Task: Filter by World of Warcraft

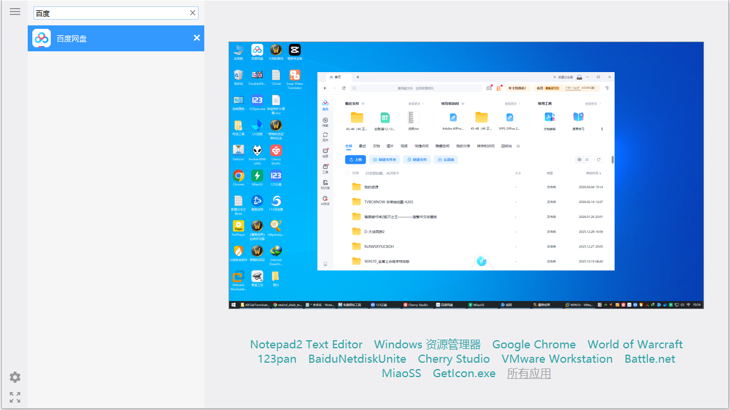Action: coord(635,344)
